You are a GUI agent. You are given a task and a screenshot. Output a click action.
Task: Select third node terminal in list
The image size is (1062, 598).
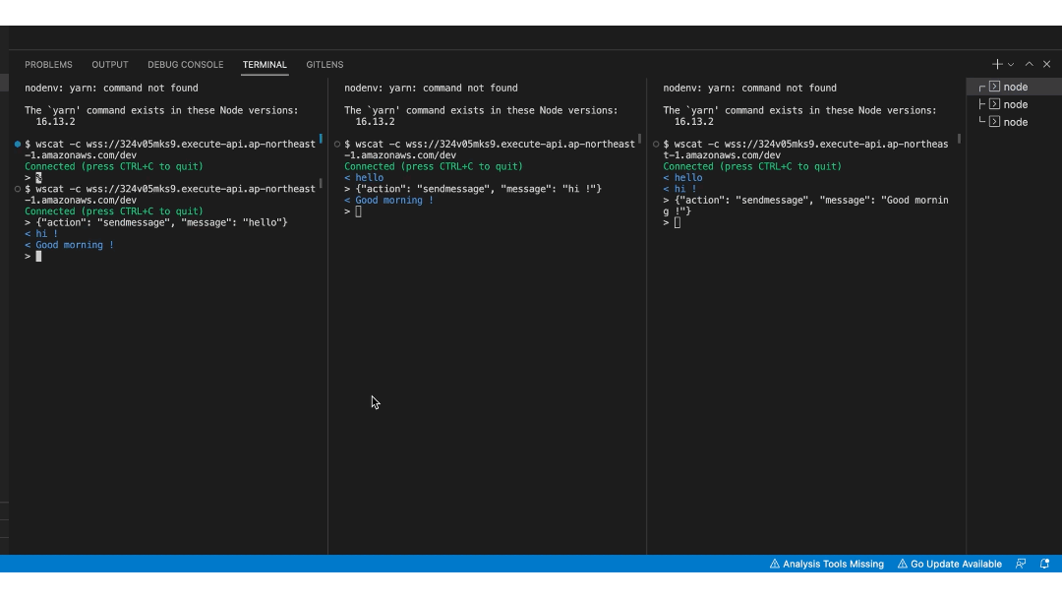pyautogui.click(x=1014, y=122)
